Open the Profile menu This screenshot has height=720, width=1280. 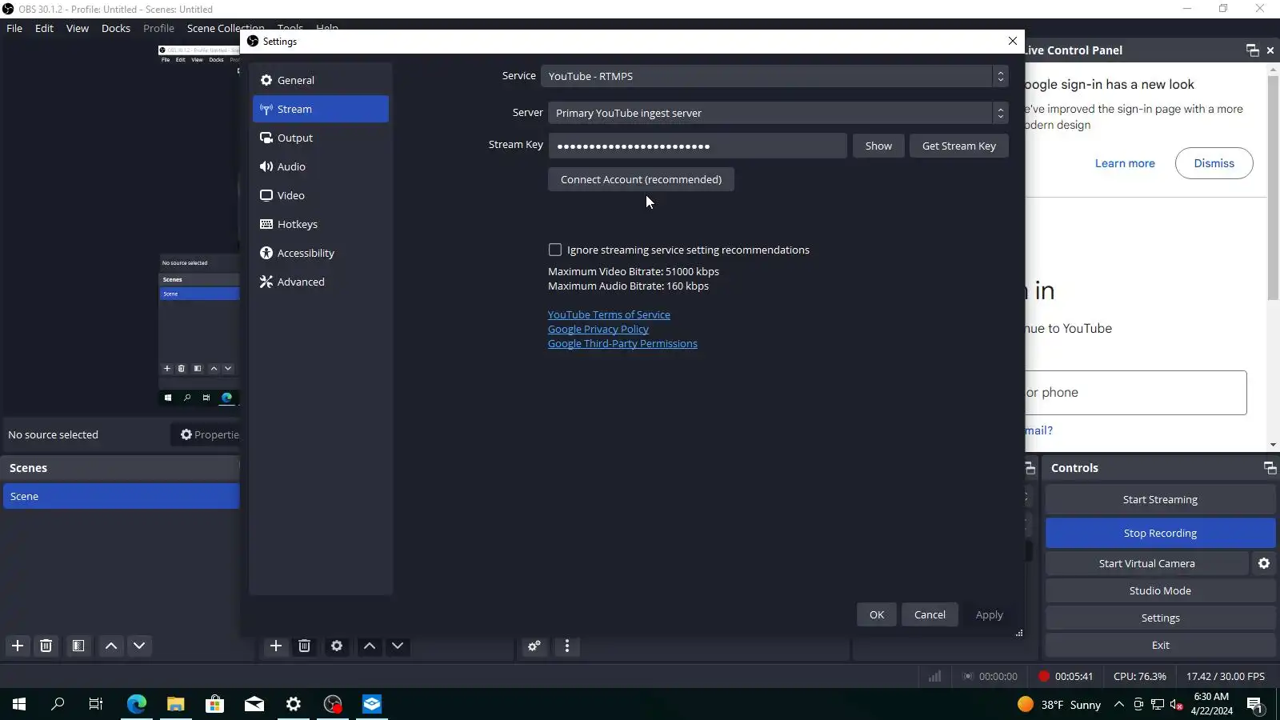(x=158, y=28)
